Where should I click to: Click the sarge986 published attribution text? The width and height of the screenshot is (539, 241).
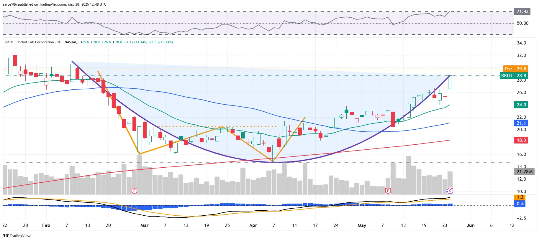(55, 4)
